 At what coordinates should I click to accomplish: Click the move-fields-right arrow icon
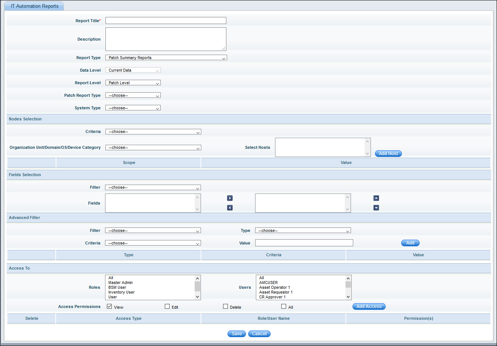230,198
